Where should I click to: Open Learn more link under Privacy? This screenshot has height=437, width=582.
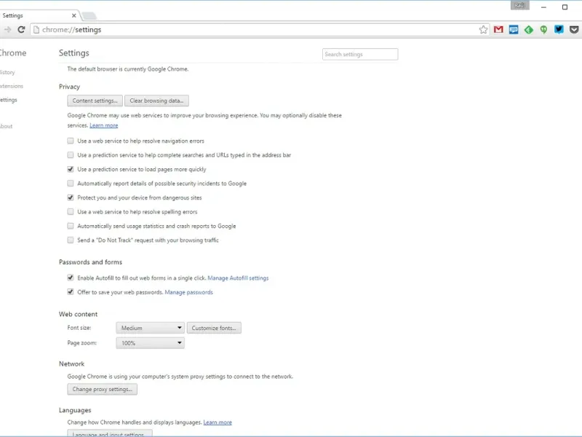(x=104, y=125)
